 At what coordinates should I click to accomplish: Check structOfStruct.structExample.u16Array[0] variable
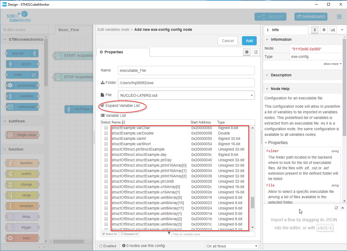pos(106,187)
